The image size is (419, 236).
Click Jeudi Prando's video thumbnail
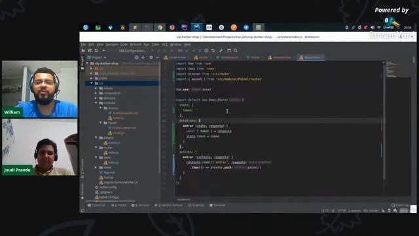click(40, 147)
